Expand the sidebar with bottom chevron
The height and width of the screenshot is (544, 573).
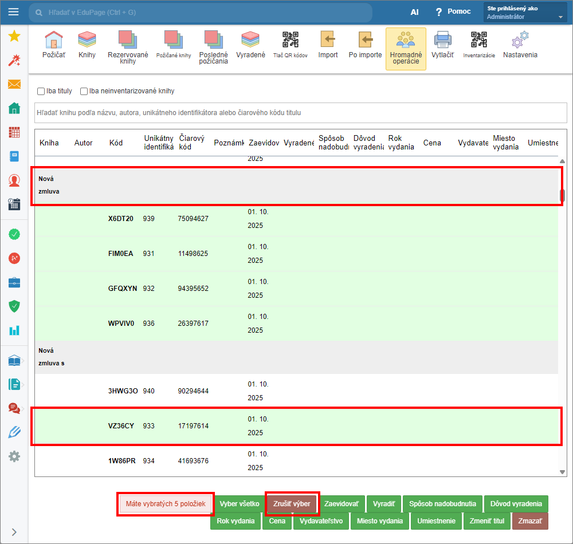point(14,532)
